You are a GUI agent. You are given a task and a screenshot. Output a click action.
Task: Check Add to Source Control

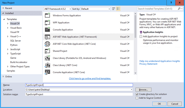tap(137, 98)
